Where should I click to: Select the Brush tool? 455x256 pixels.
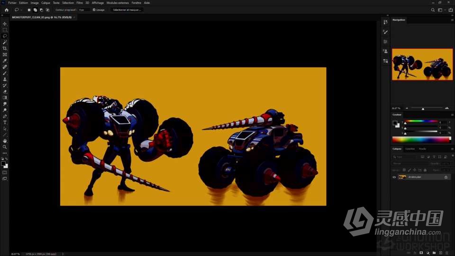pos(5,73)
